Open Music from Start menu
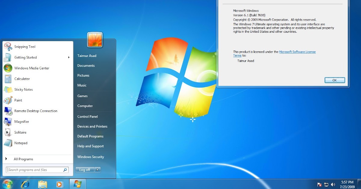The width and height of the screenshot is (361, 189). click(82, 85)
